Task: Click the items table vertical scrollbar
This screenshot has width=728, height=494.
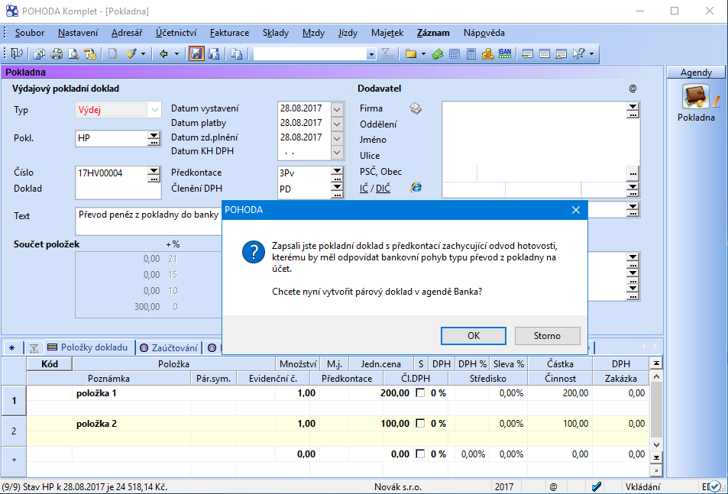Action: coord(656,411)
